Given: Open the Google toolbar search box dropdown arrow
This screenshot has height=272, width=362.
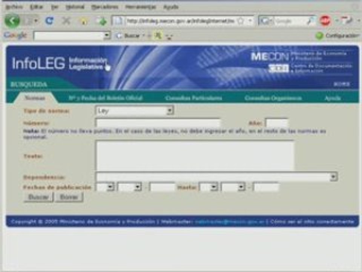Looking at the screenshot, I should coord(107,36).
